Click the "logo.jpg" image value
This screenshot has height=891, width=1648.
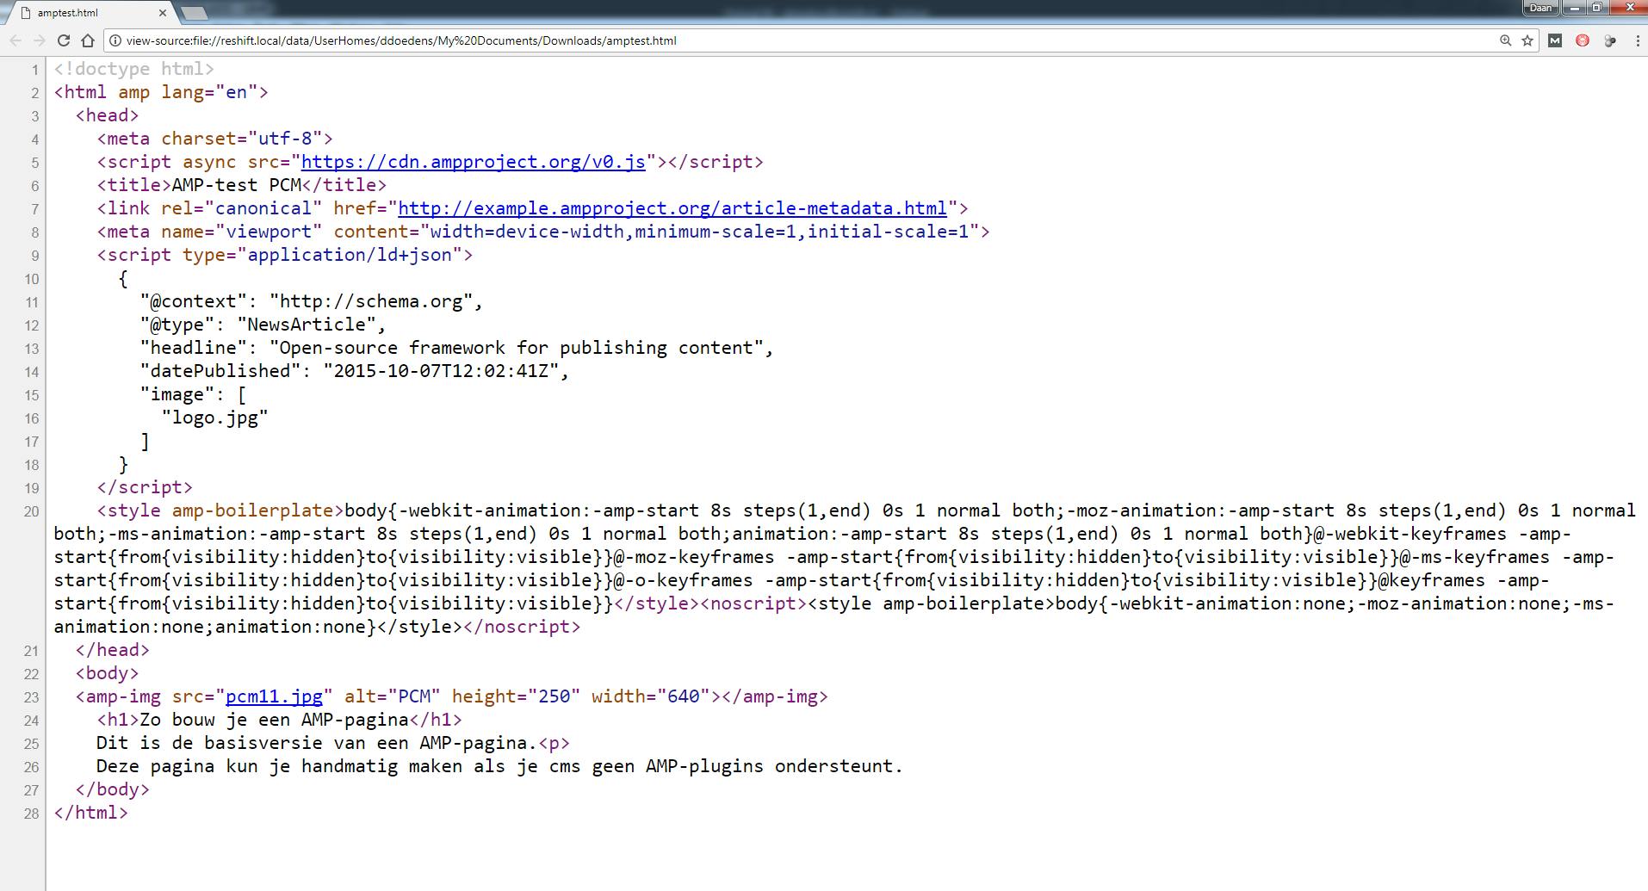215,418
